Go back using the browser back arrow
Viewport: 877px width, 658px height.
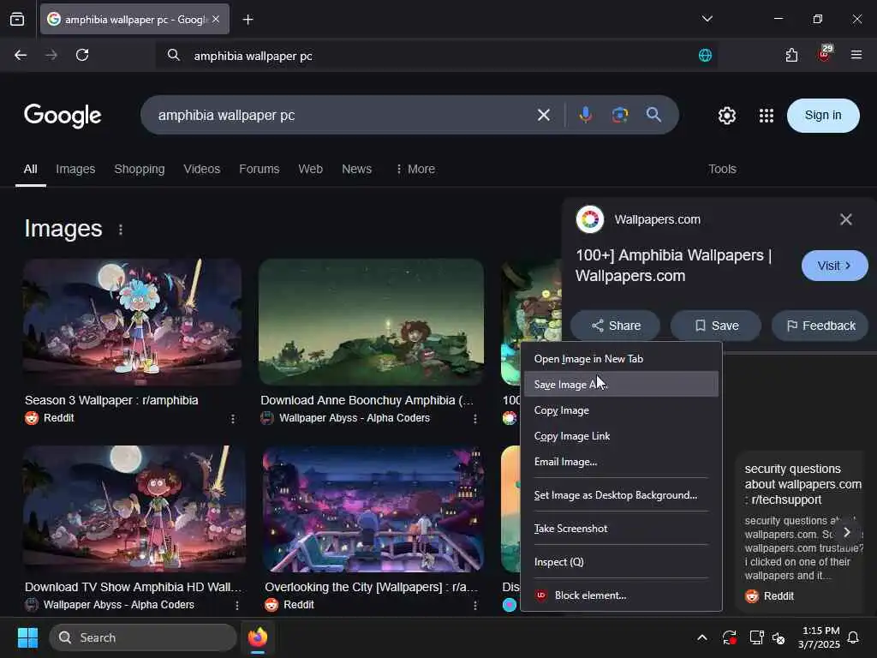point(21,55)
